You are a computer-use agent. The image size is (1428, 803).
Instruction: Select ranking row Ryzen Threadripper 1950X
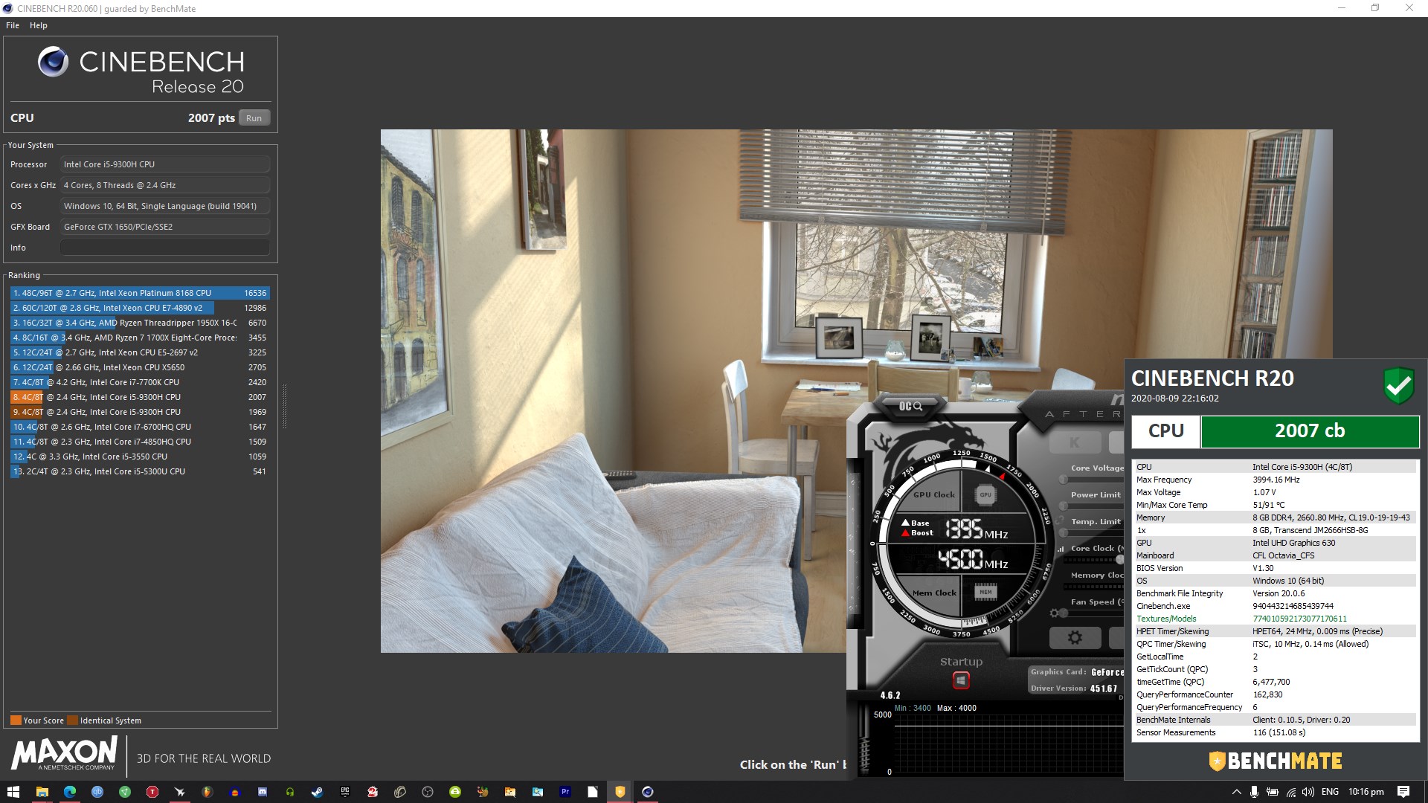point(140,323)
